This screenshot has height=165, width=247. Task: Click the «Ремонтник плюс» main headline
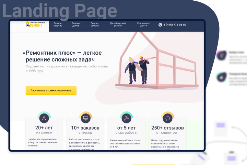point(62,56)
